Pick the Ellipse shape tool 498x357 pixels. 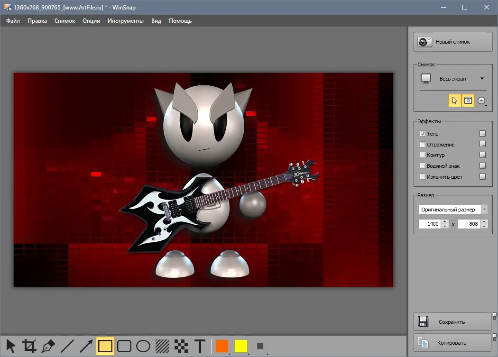point(143,346)
